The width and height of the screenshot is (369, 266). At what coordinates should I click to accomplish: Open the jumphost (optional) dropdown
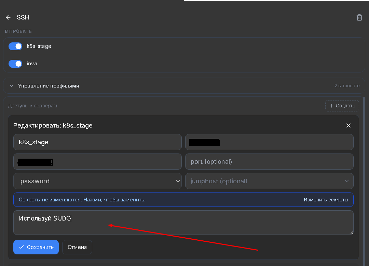[x=269, y=181]
